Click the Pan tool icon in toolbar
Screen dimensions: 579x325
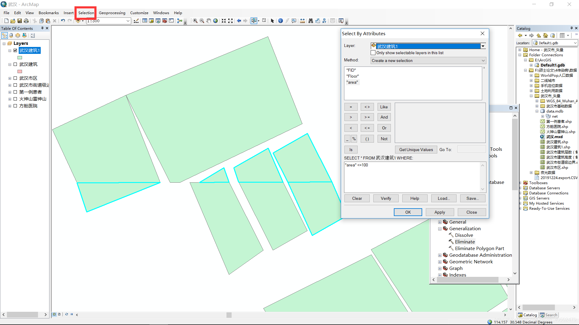pos(207,21)
